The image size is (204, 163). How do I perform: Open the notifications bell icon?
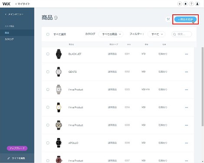[x=185, y=4]
